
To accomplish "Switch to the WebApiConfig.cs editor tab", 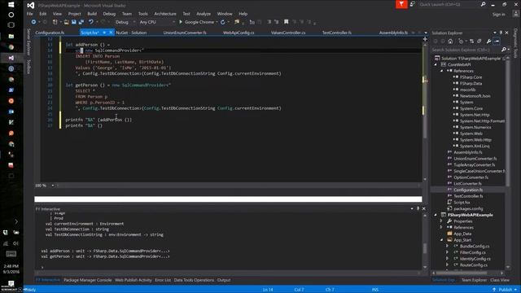I will [x=239, y=33].
